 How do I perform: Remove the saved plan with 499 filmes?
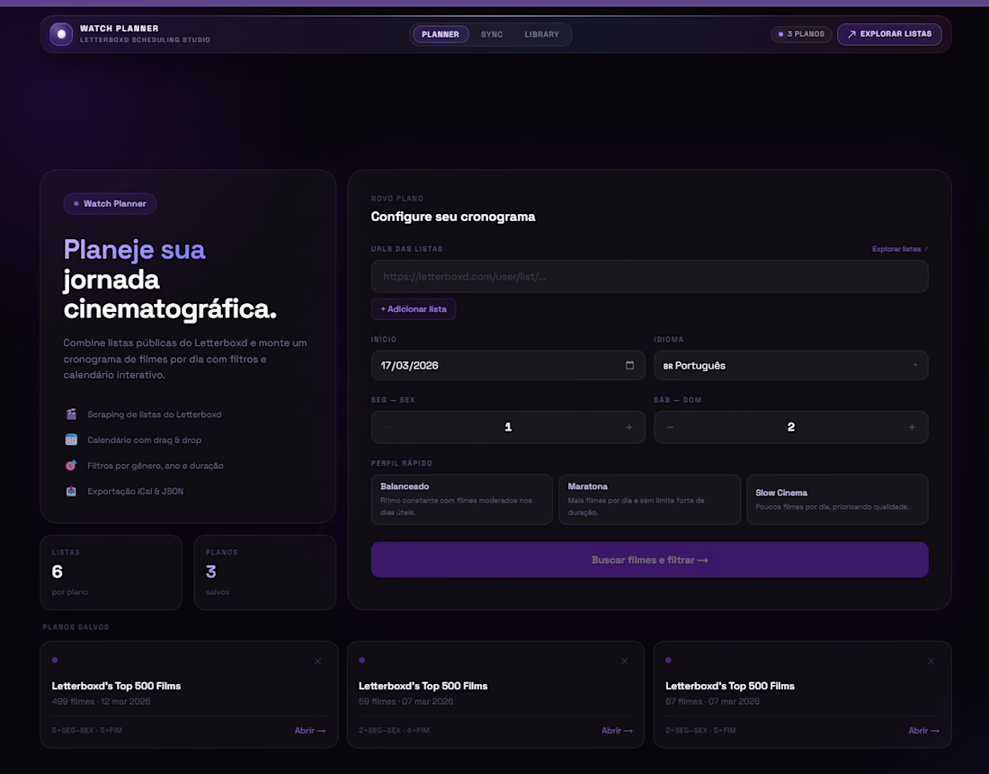click(317, 662)
